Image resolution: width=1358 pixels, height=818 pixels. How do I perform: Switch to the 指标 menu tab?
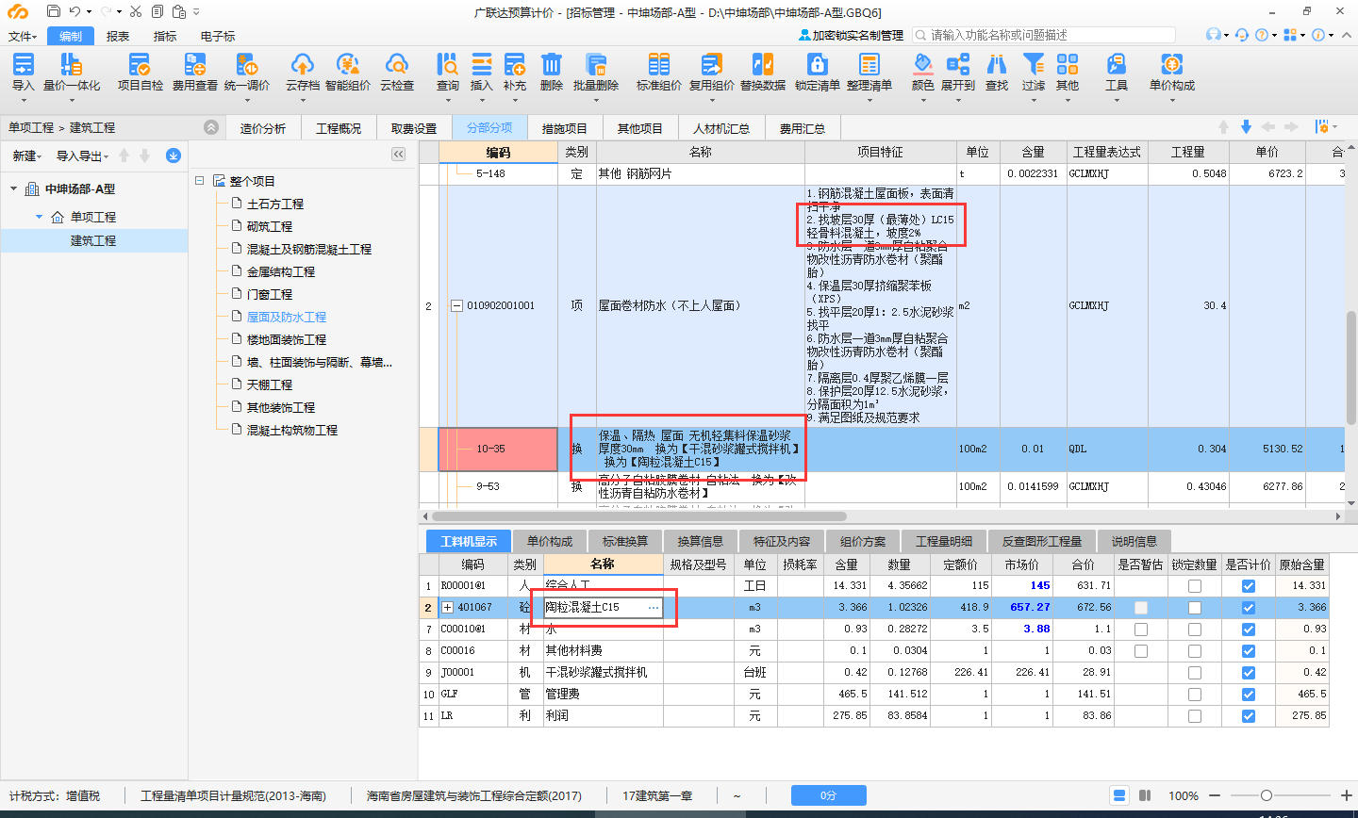pos(165,36)
